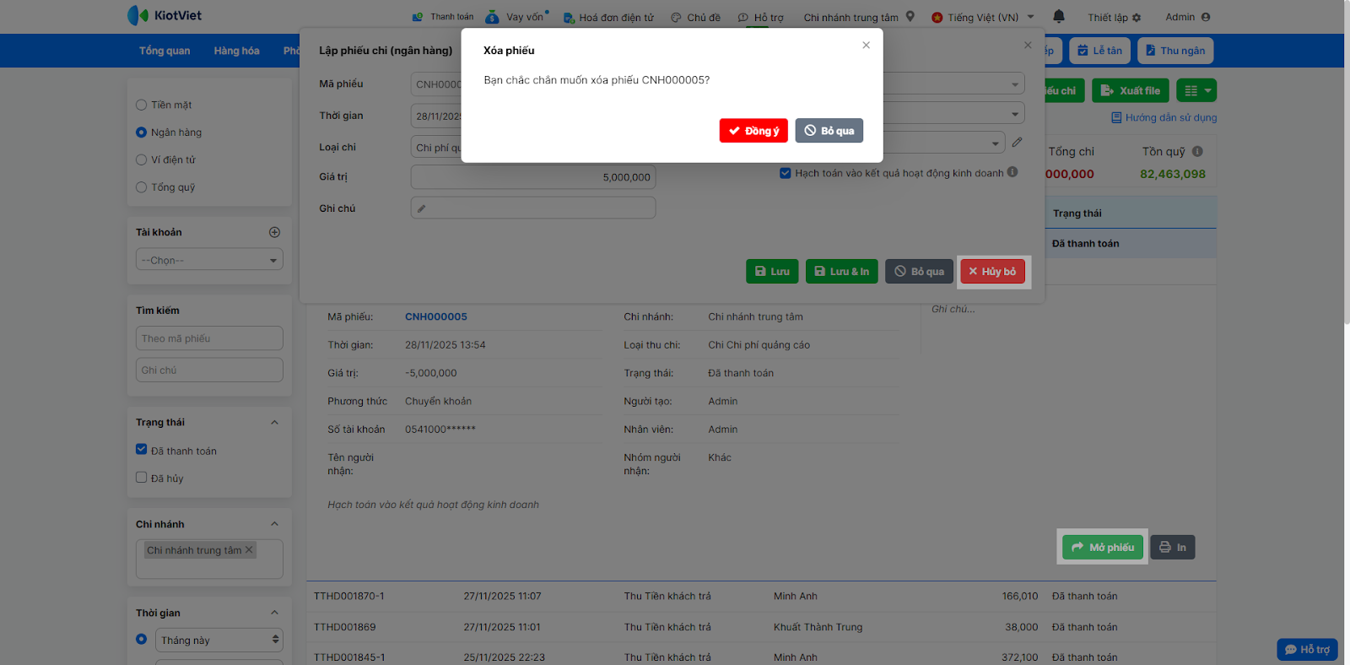Toggle the Đã thanh toán checkbox
Viewport: 1350px width, 665px height.
(x=142, y=450)
